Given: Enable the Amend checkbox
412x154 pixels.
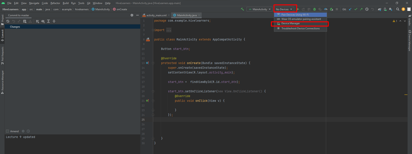Looking at the screenshot, I should pos(7,131).
